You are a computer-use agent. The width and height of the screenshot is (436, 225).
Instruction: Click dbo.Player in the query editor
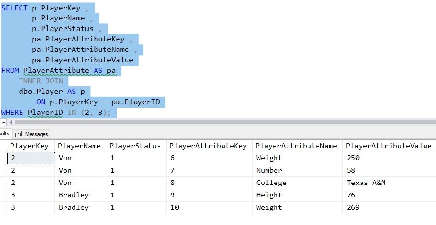[x=41, y=92]
